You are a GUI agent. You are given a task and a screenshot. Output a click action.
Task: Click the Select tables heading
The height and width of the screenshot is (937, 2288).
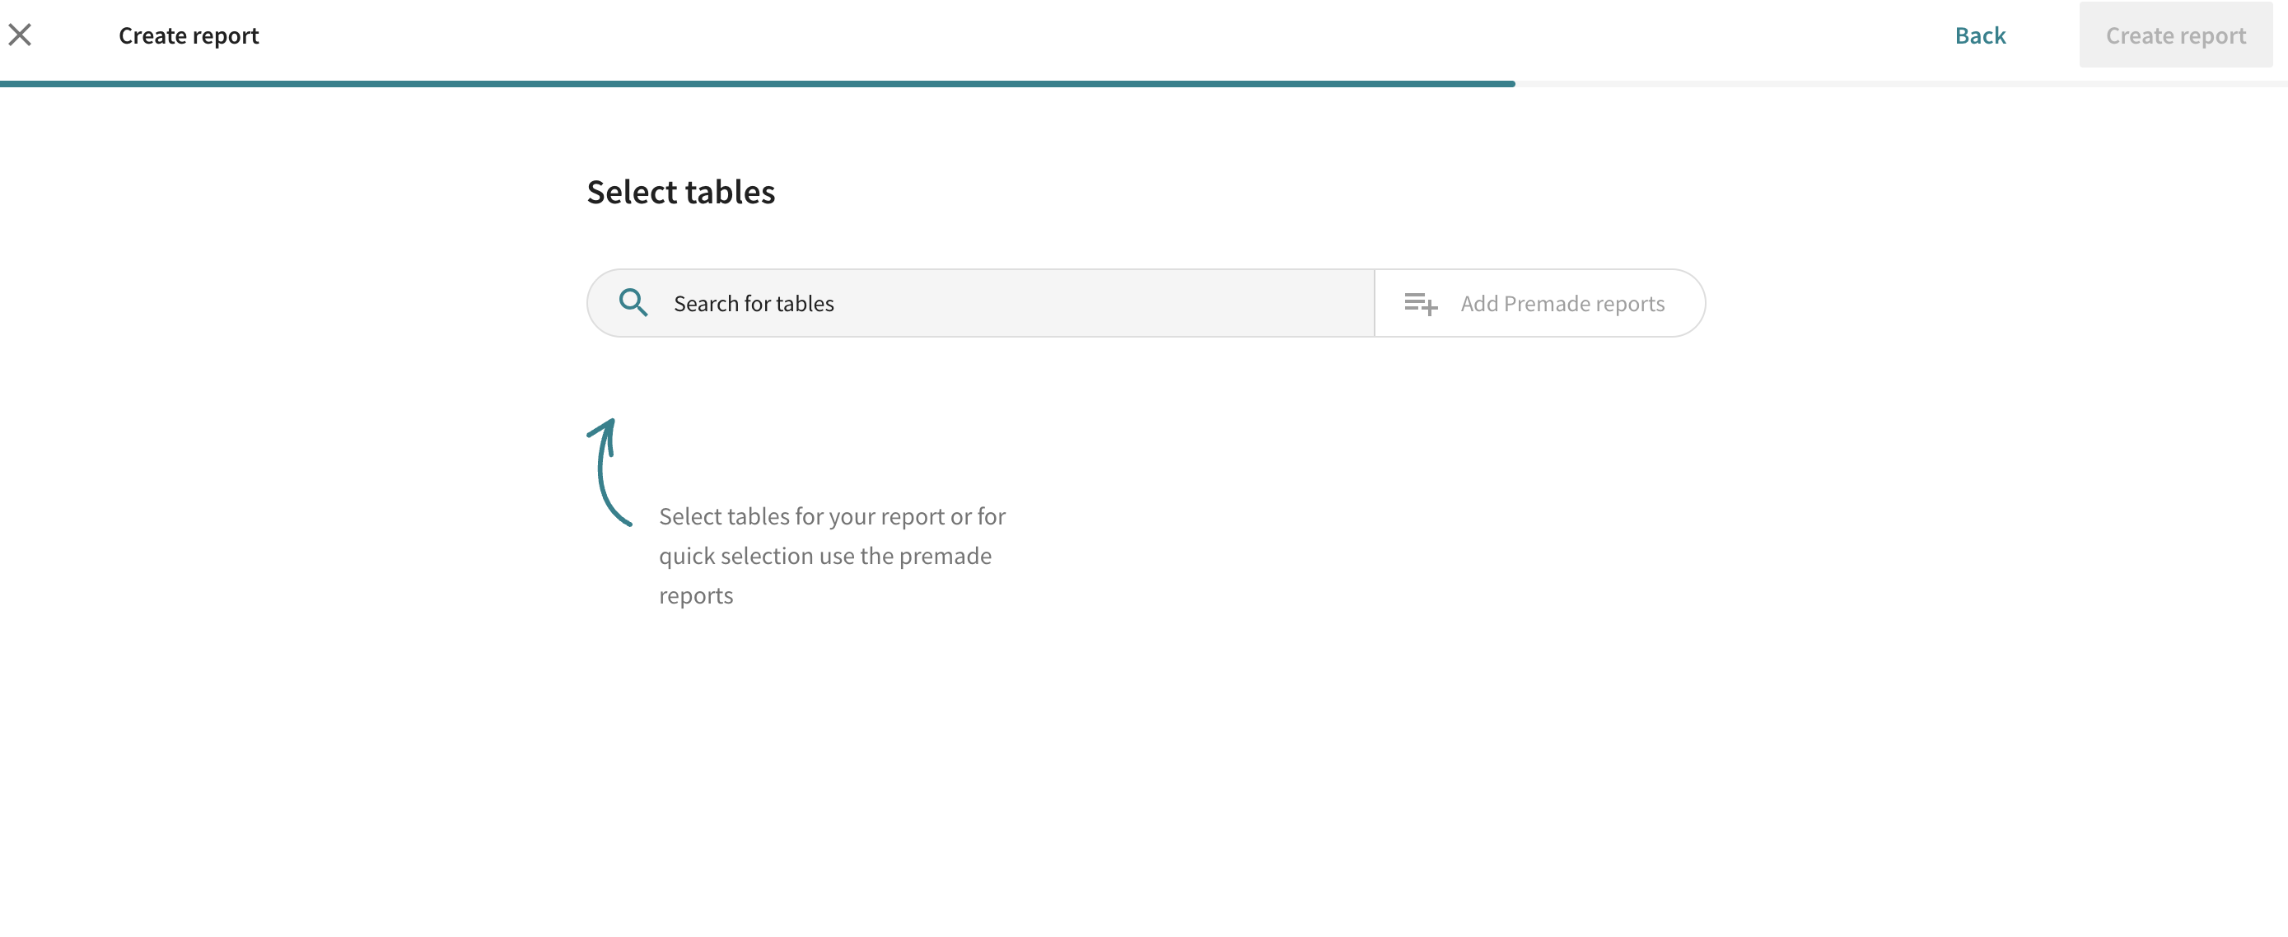click(x=680, y=192)
